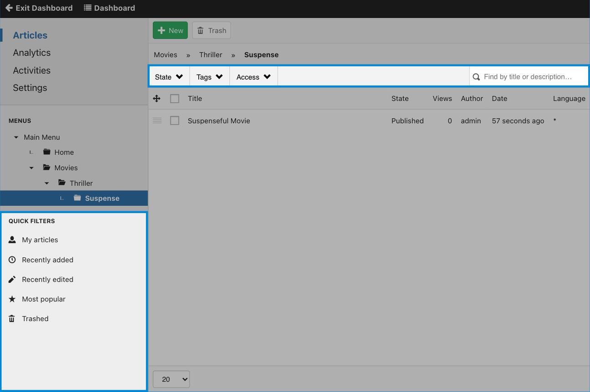This screenshot has height=392, width=590.
Task: Click the move/reorder icon in table header
Action: (157, 99)
